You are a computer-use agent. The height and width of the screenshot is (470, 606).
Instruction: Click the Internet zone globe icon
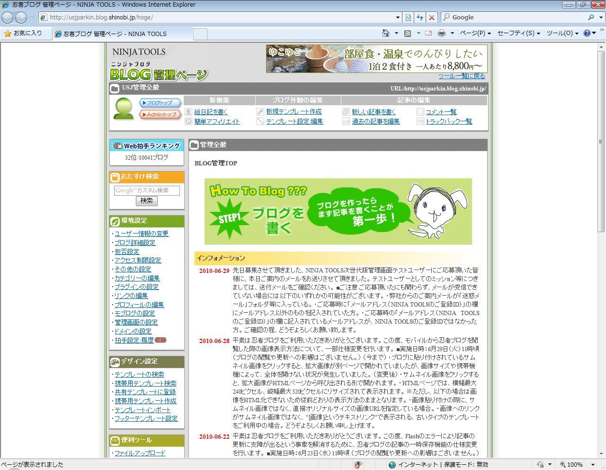pyautogui.click(x=392, y=465)
